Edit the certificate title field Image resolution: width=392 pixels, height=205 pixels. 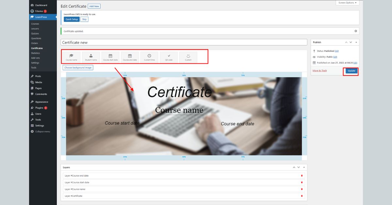[184, 42]
